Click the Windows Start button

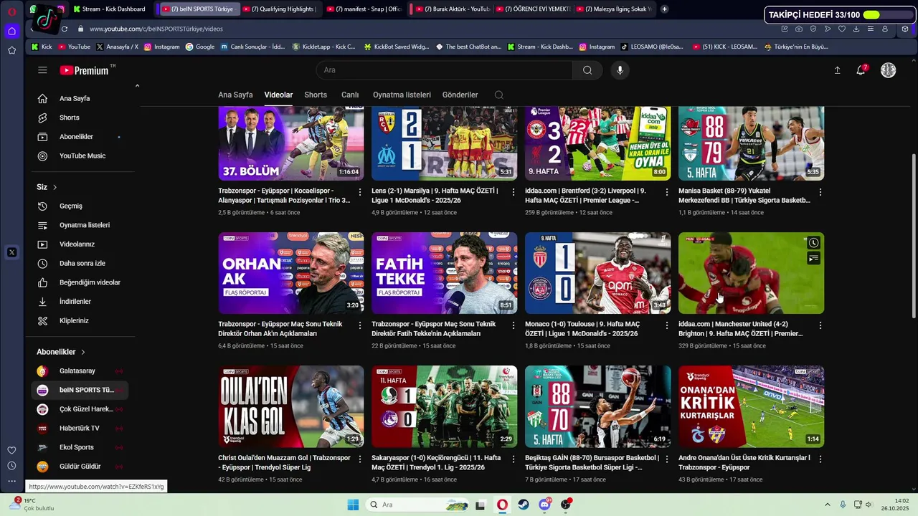[353, 505]
